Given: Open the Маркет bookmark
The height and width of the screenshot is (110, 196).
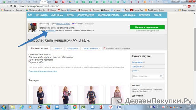Looking at the screenshot, I should [72, 10].
